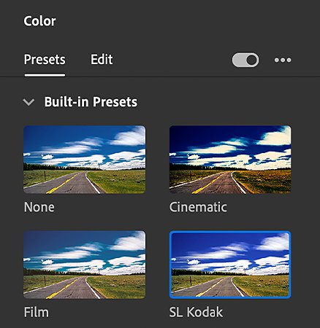Apply the Cinematic preset thumbnail
320x328 pixels.
(x=230, y=160)
